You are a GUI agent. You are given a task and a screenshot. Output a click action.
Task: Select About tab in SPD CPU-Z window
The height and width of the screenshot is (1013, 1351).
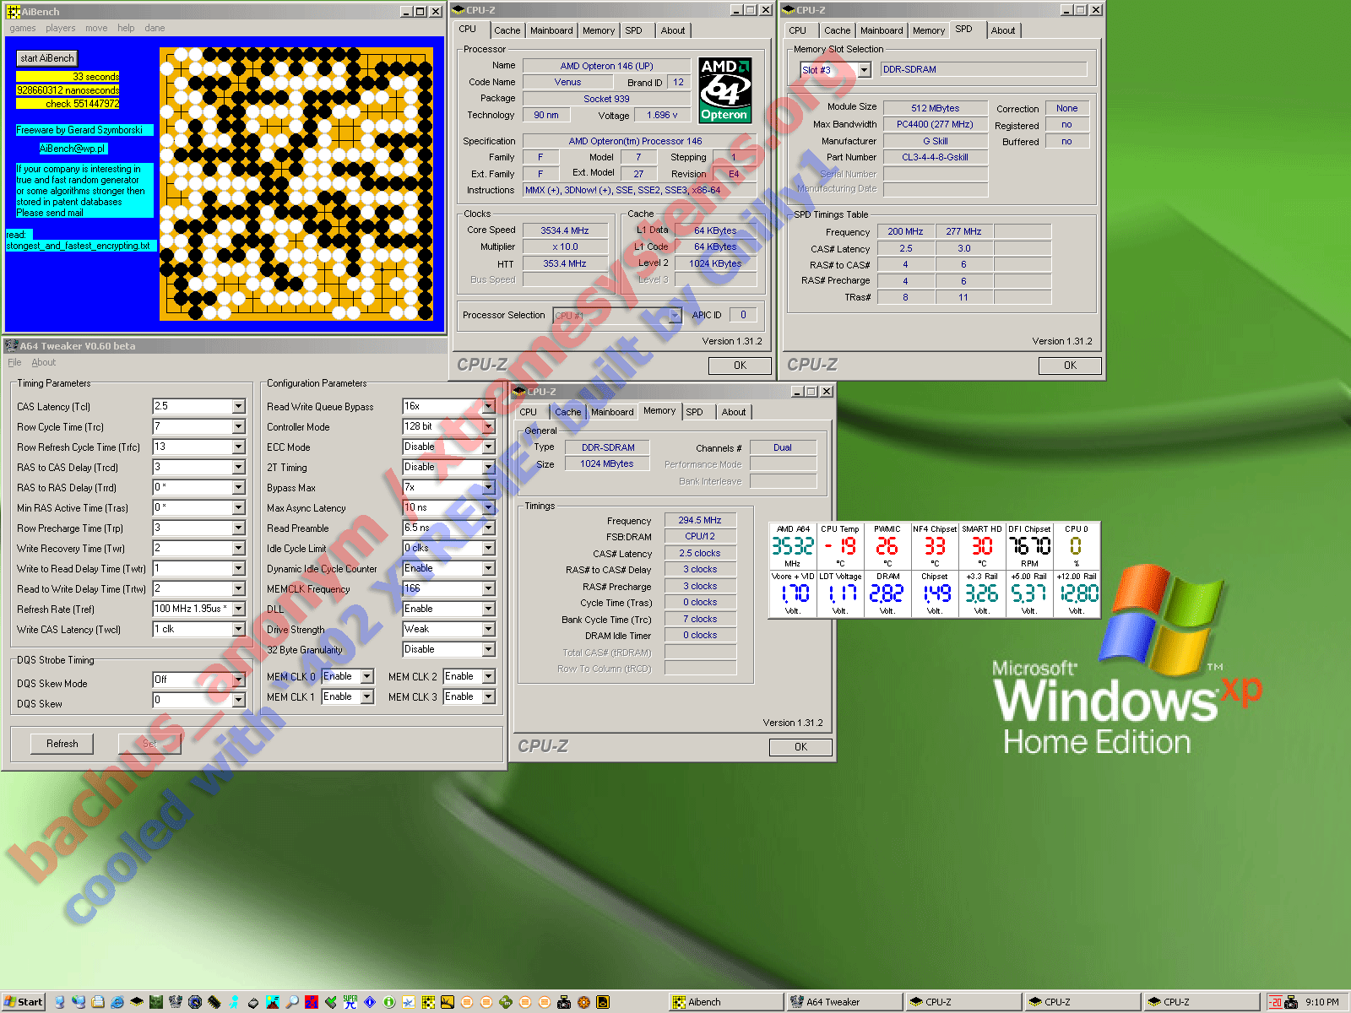(1003, 30)
